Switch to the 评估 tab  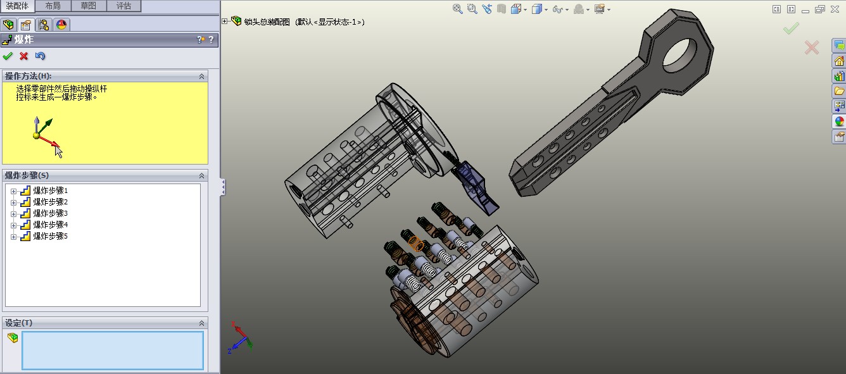[x=124, y=6]
